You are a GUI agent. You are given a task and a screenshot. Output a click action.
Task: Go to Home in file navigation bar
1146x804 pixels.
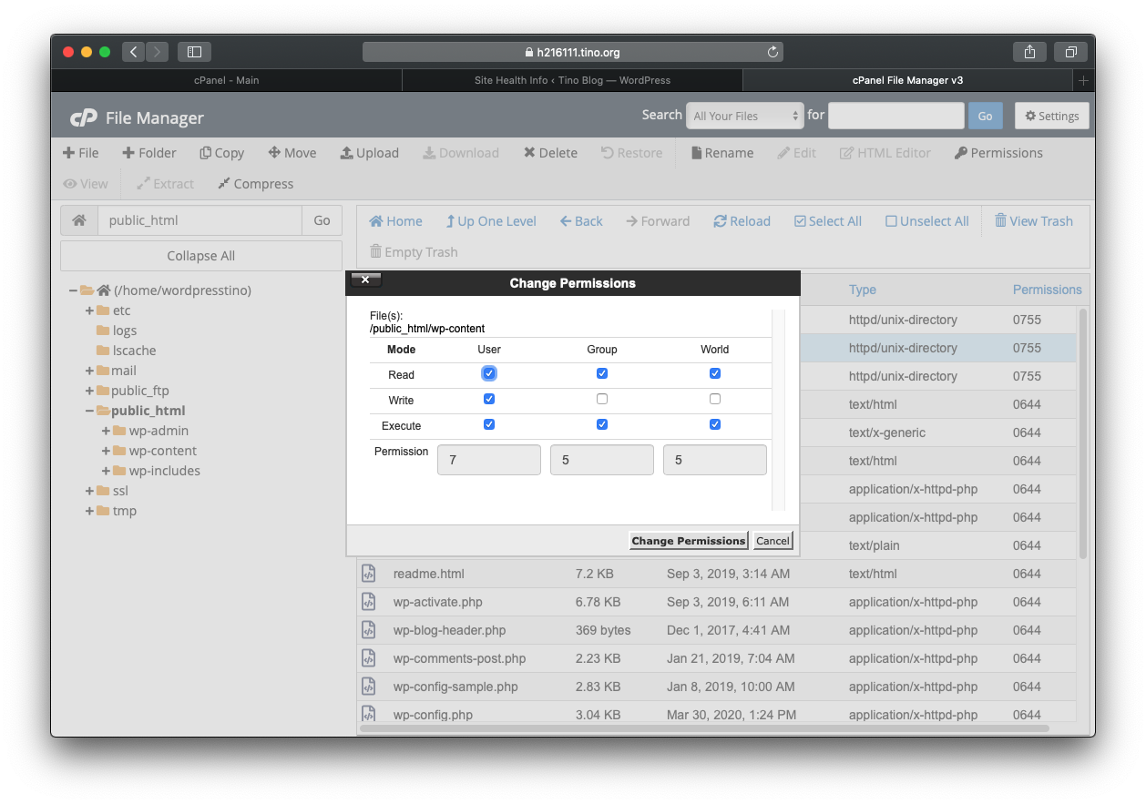tap(395, 221)
